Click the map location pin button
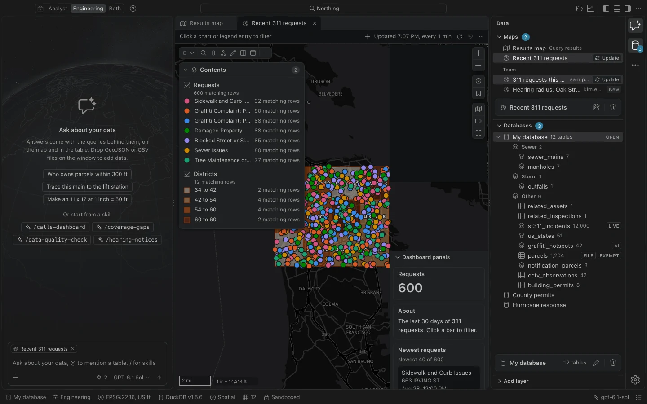The width and height of the screenshot is (647, 404). pyautogui.click(x=479, y=81)
